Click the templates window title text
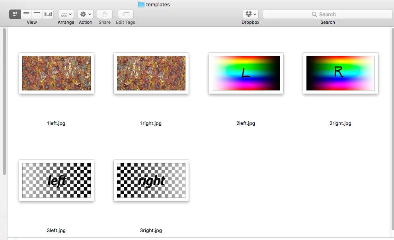 (x=158, y=4)
